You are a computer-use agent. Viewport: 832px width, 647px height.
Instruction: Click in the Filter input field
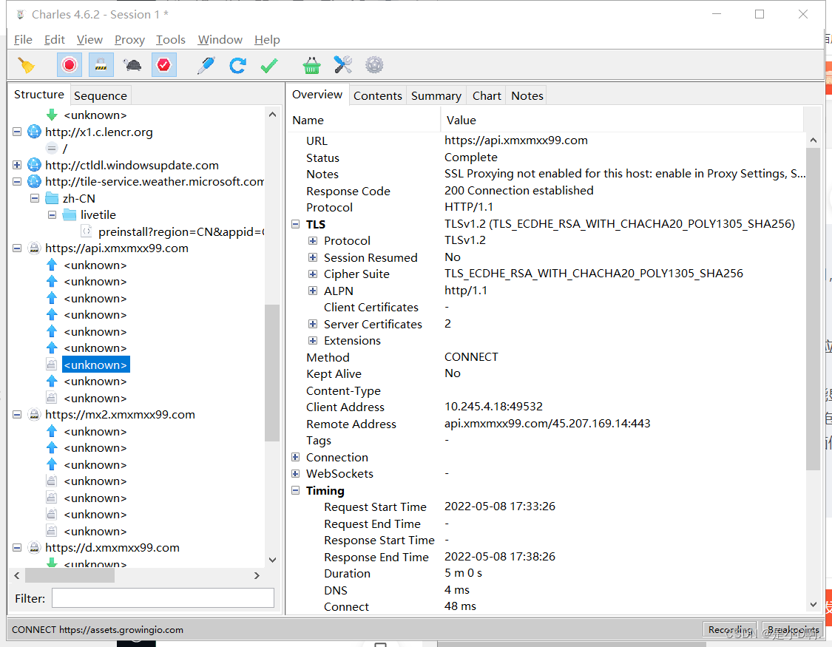[x=163, y=598]
